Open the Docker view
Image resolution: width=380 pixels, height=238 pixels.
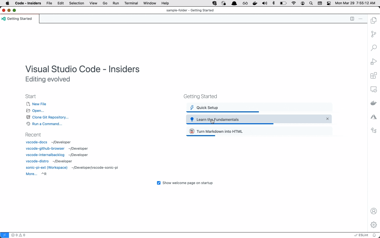374,103
